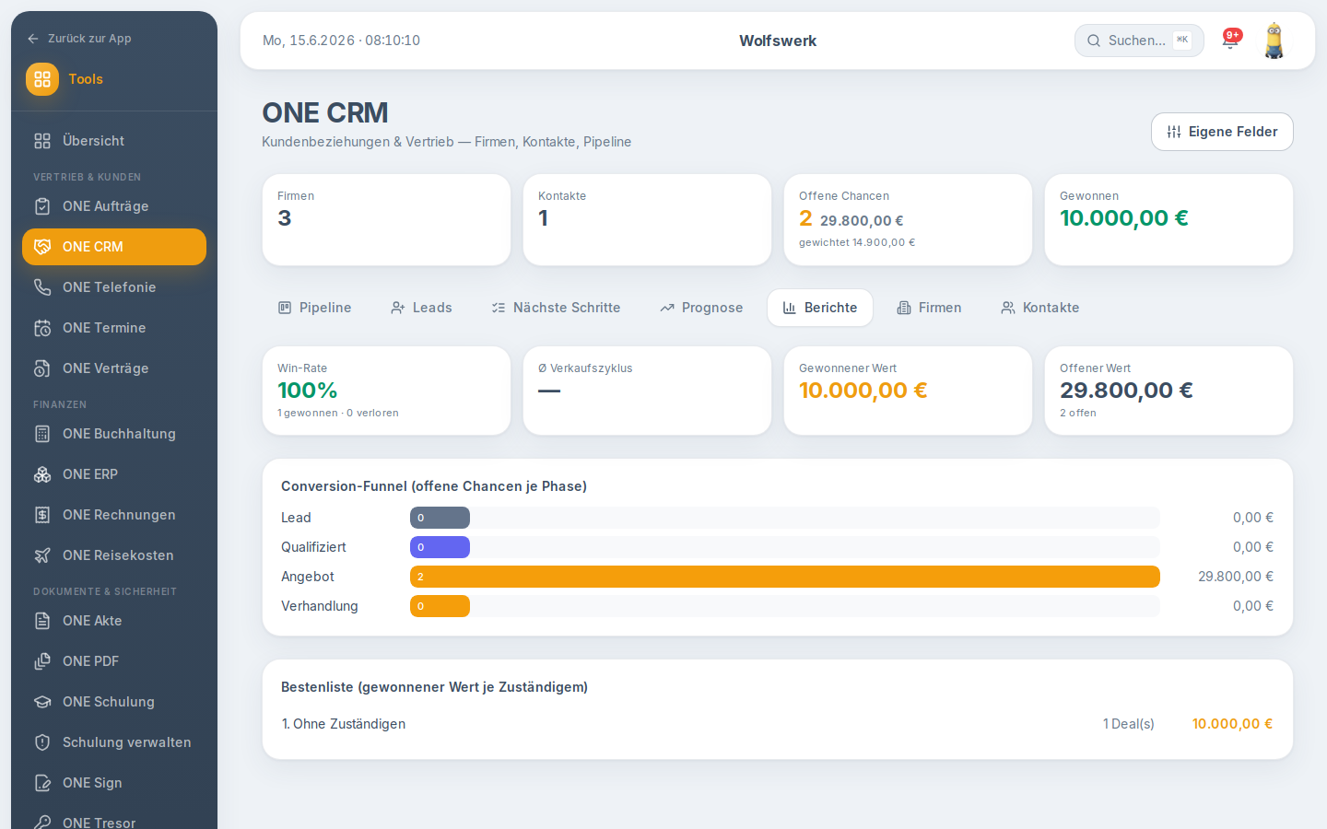Screen dimensions: 1327x829
Task: Click the ONE CRM handshake icon
Action: (x=42, y=247)
